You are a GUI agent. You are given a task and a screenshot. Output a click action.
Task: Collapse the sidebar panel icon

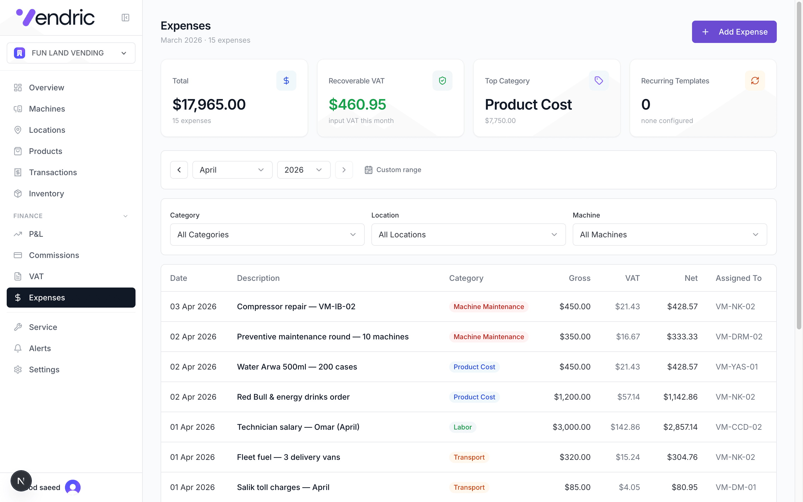point(125,18)
